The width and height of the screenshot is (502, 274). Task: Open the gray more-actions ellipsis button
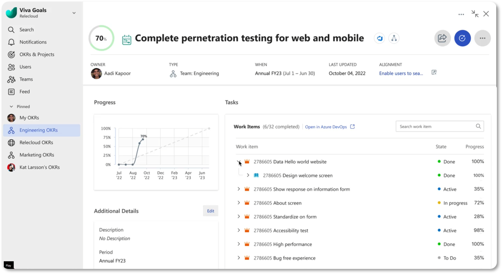[x=483, y=38]
